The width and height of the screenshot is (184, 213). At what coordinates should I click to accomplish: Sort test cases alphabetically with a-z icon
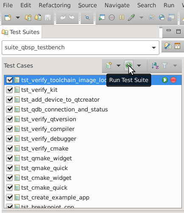click(155, 65)
